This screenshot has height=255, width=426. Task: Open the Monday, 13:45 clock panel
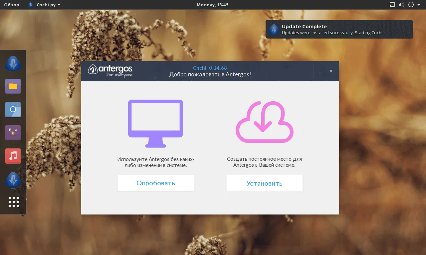(213, 5)
